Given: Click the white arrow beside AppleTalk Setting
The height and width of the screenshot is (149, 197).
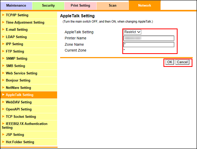Looking at the screenshot, I should pyautogui.click(x=3, y=95).
